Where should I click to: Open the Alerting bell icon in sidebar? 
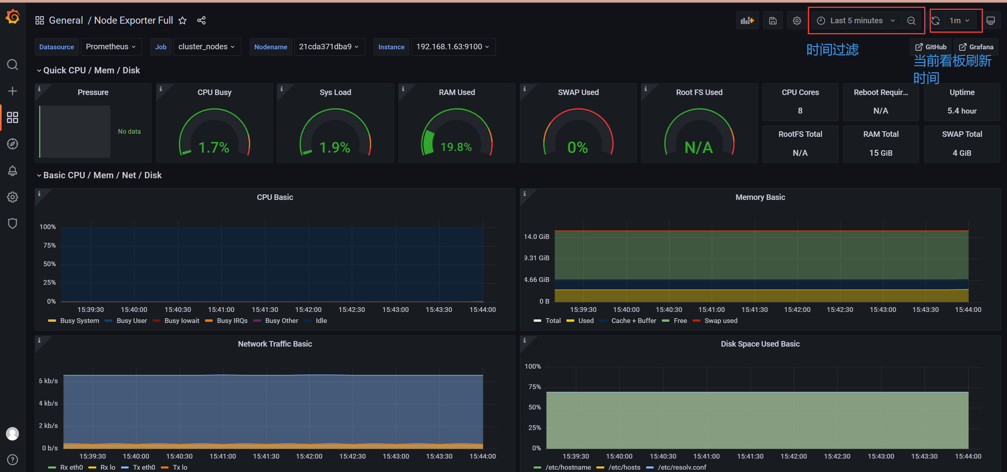click(x=13, y=170)
